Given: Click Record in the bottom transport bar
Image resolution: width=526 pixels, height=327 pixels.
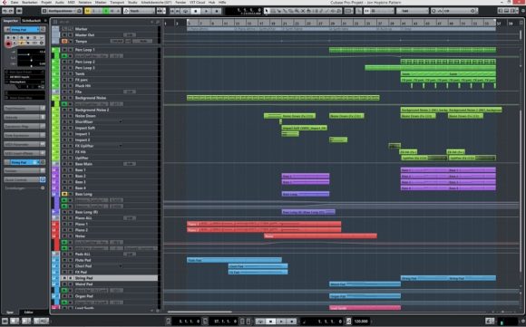Looking at the screenshot, I should tap(291, 322).
